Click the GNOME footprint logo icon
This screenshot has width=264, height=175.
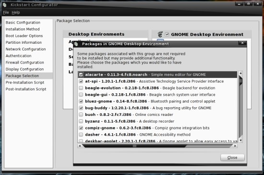[160, 34]
